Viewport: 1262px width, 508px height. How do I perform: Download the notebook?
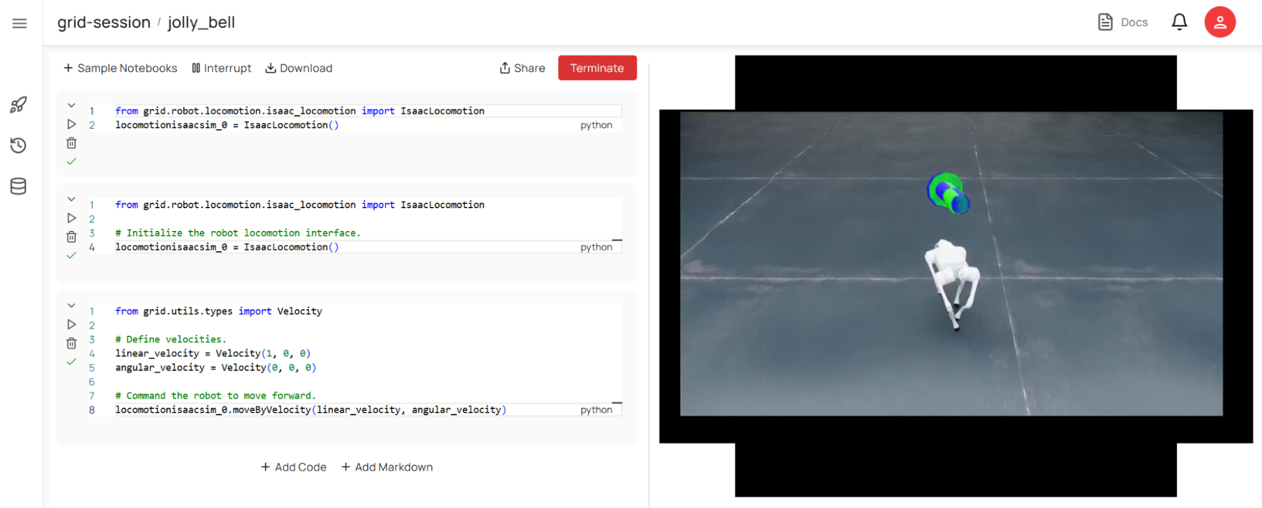coord(299,68)
